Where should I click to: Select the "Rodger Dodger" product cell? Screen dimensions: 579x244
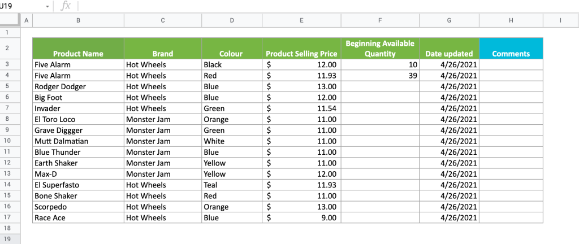click(x=78, y=86)
